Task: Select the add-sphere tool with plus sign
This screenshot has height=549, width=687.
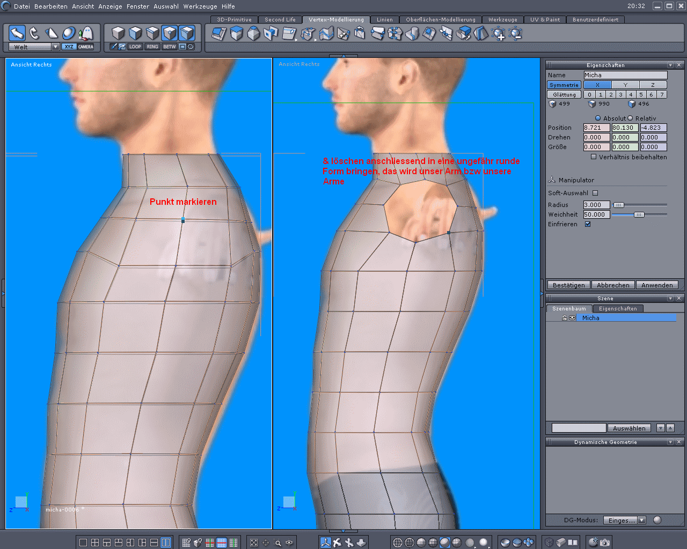Action: point(499,34)
